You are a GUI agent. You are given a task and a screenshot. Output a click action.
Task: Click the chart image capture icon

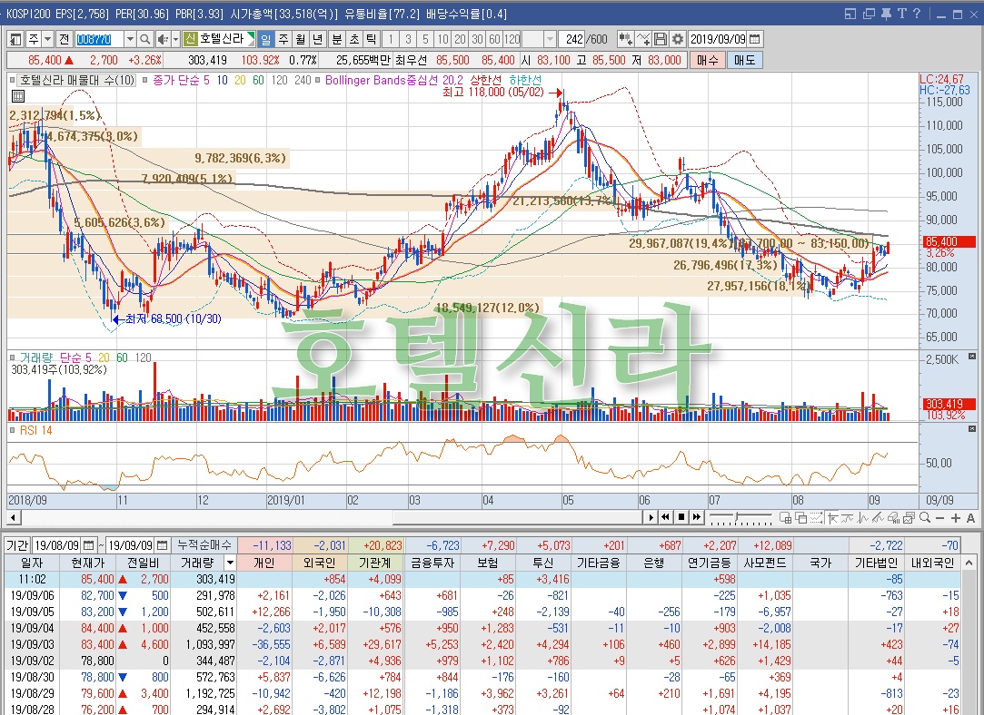[x=908, y=517]
